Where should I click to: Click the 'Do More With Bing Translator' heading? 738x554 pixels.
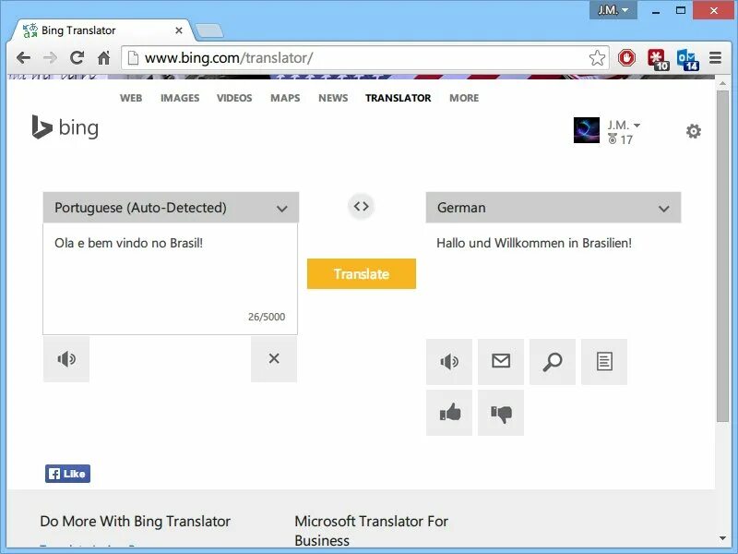coord(136,521)
